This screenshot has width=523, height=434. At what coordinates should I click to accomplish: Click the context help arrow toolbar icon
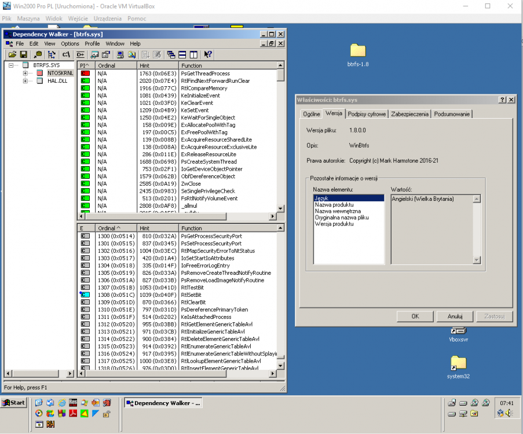208,54
